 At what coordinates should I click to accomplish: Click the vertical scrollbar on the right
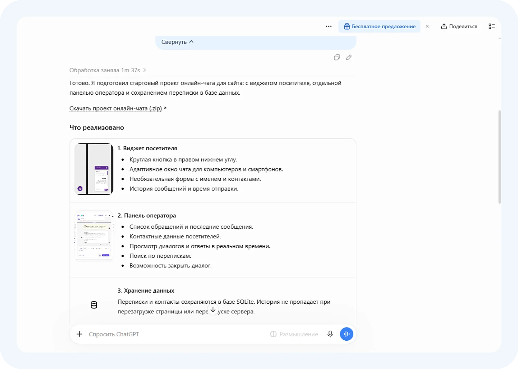499,157
